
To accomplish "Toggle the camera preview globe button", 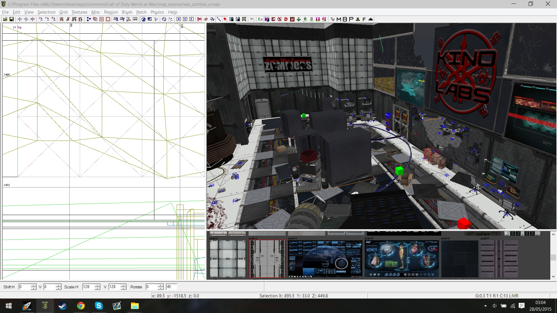I will click(143, 19).
